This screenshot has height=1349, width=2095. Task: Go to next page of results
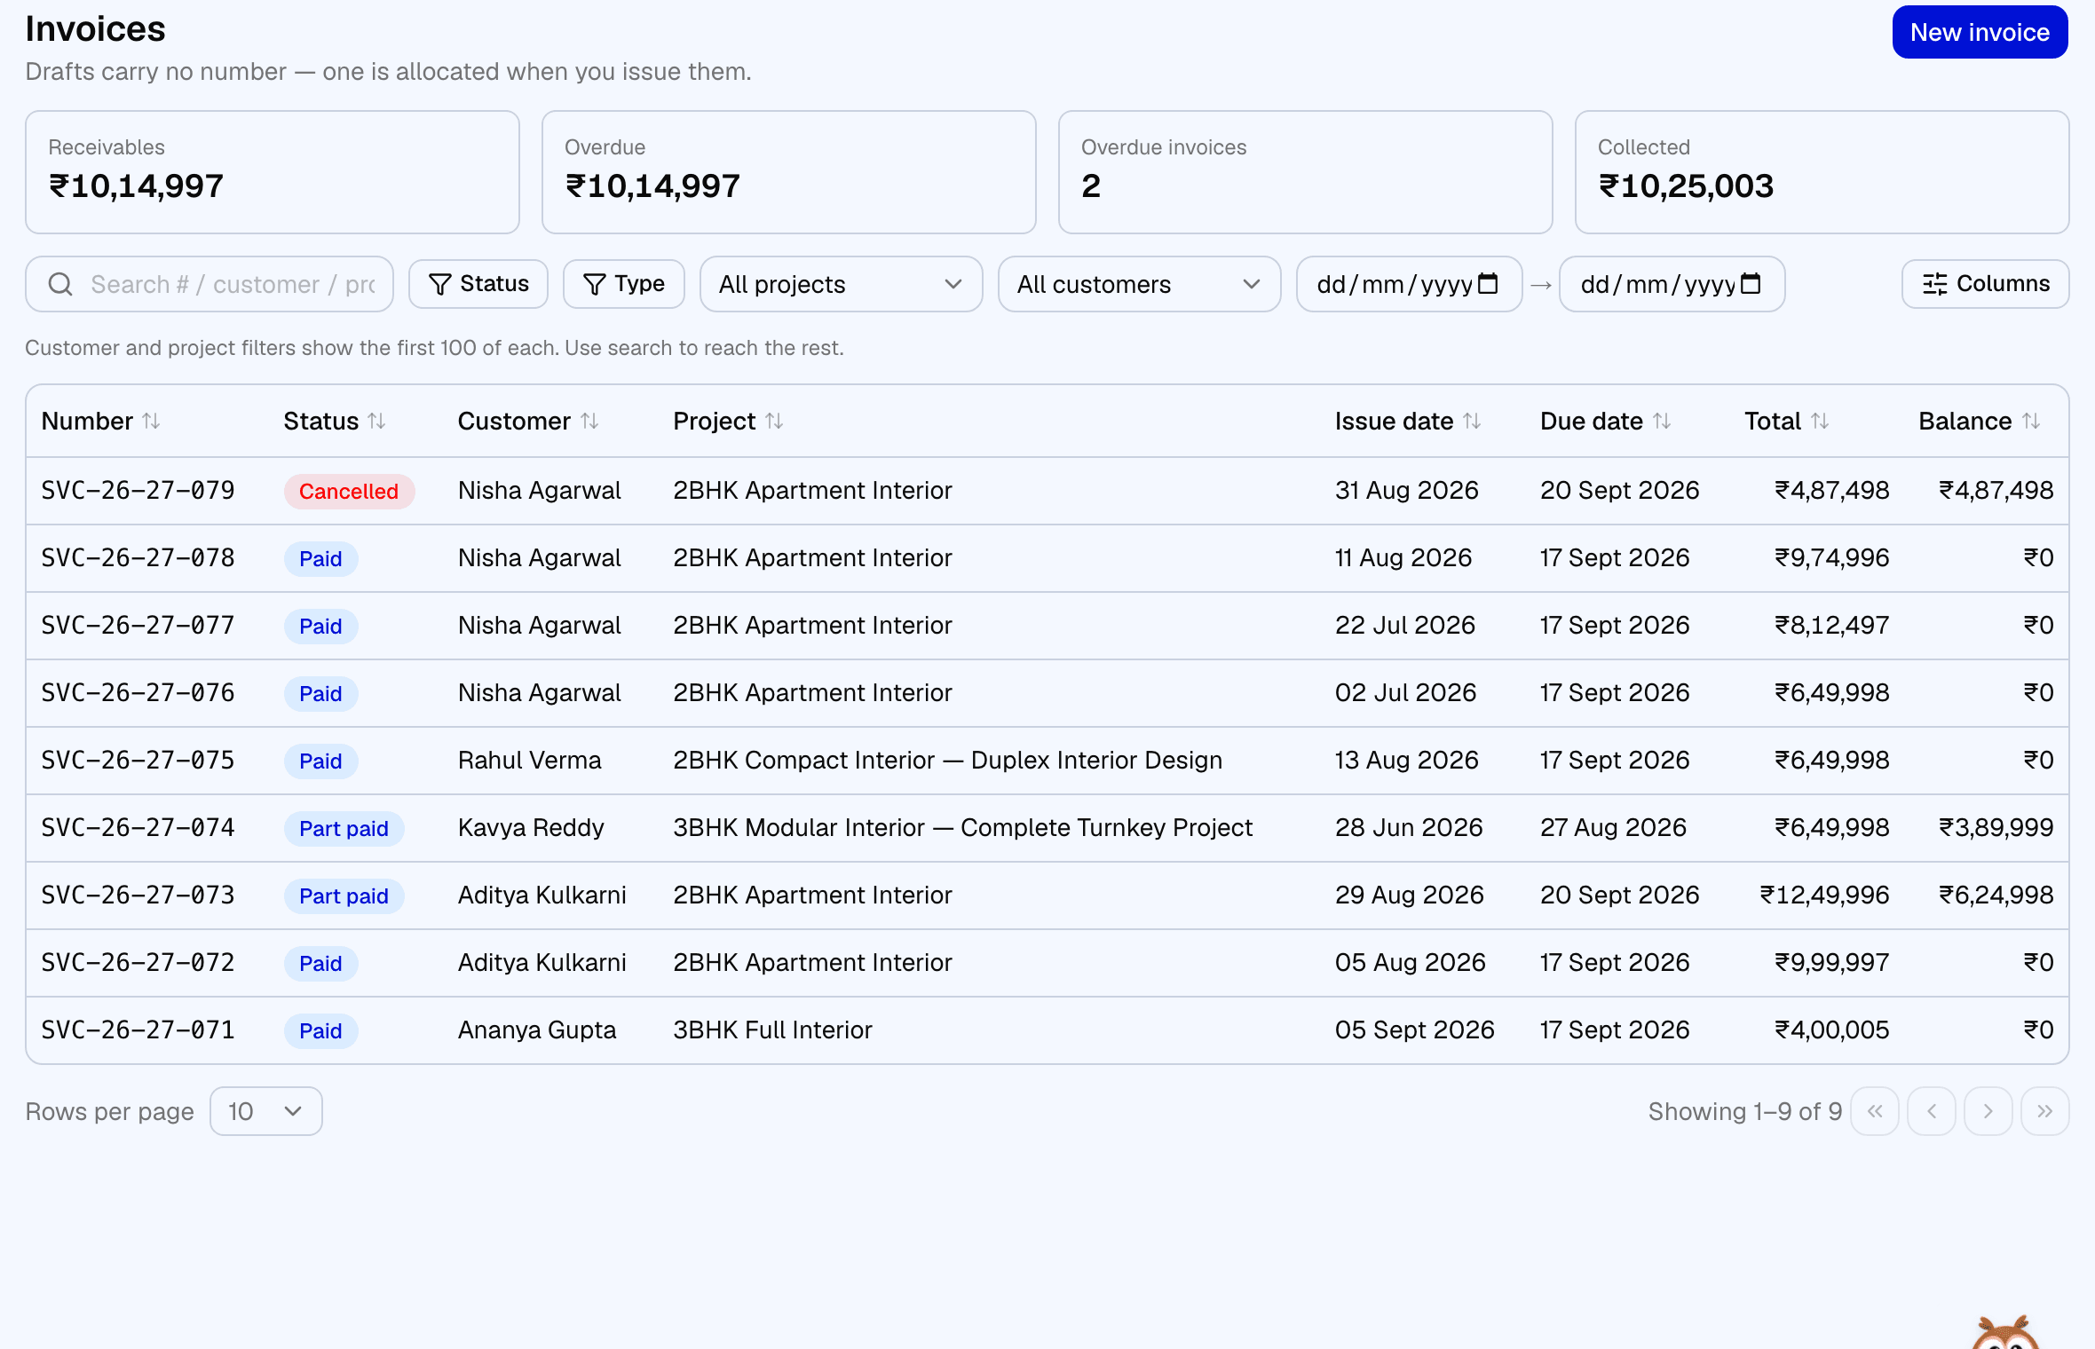tap(1988, 1111)
